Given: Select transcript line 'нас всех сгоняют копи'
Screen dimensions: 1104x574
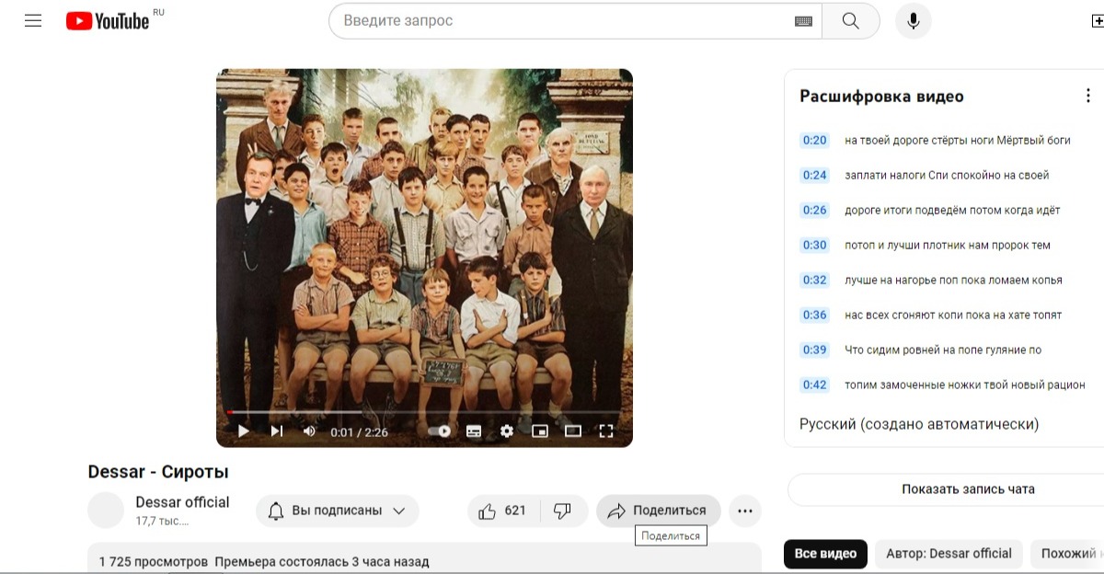Looking at the screenshot, I should [953, 315].
